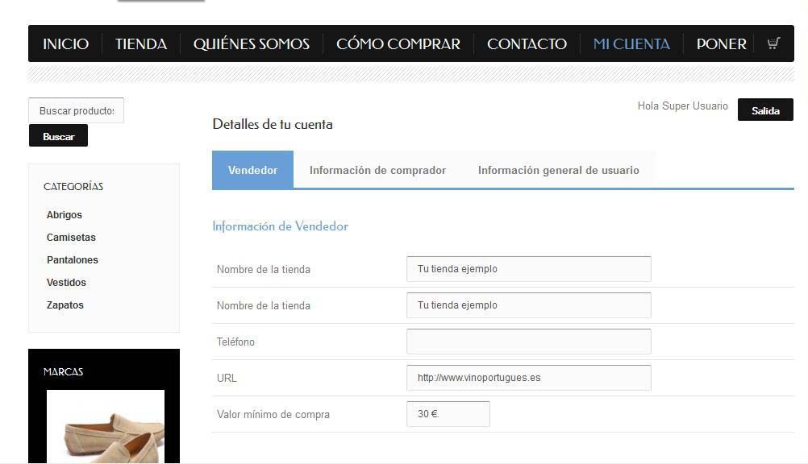The height and width of the screenshot is (464, 808).
Task: Click the 'Teléfono' label
Action: pyautogui.click(x=235, y=342)
